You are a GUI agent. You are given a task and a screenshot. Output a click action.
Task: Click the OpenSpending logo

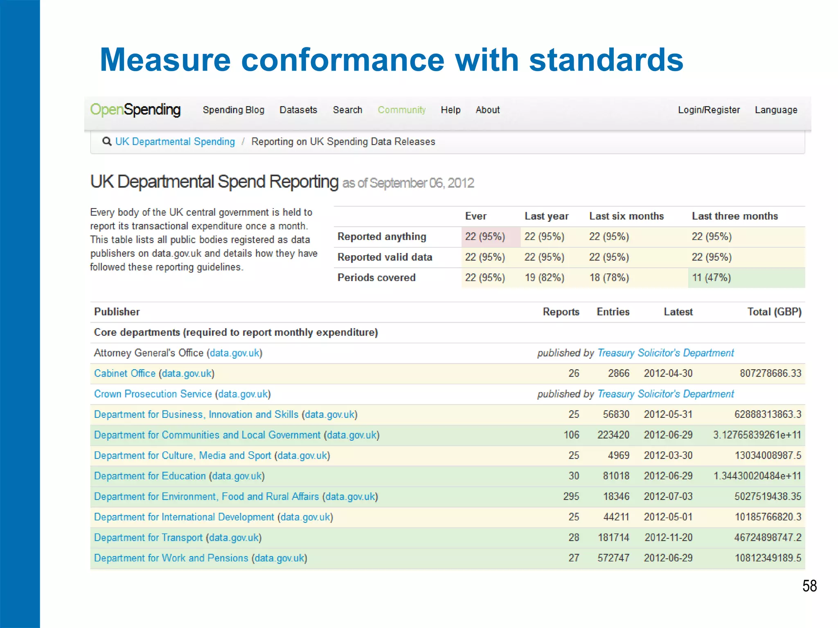135,110
